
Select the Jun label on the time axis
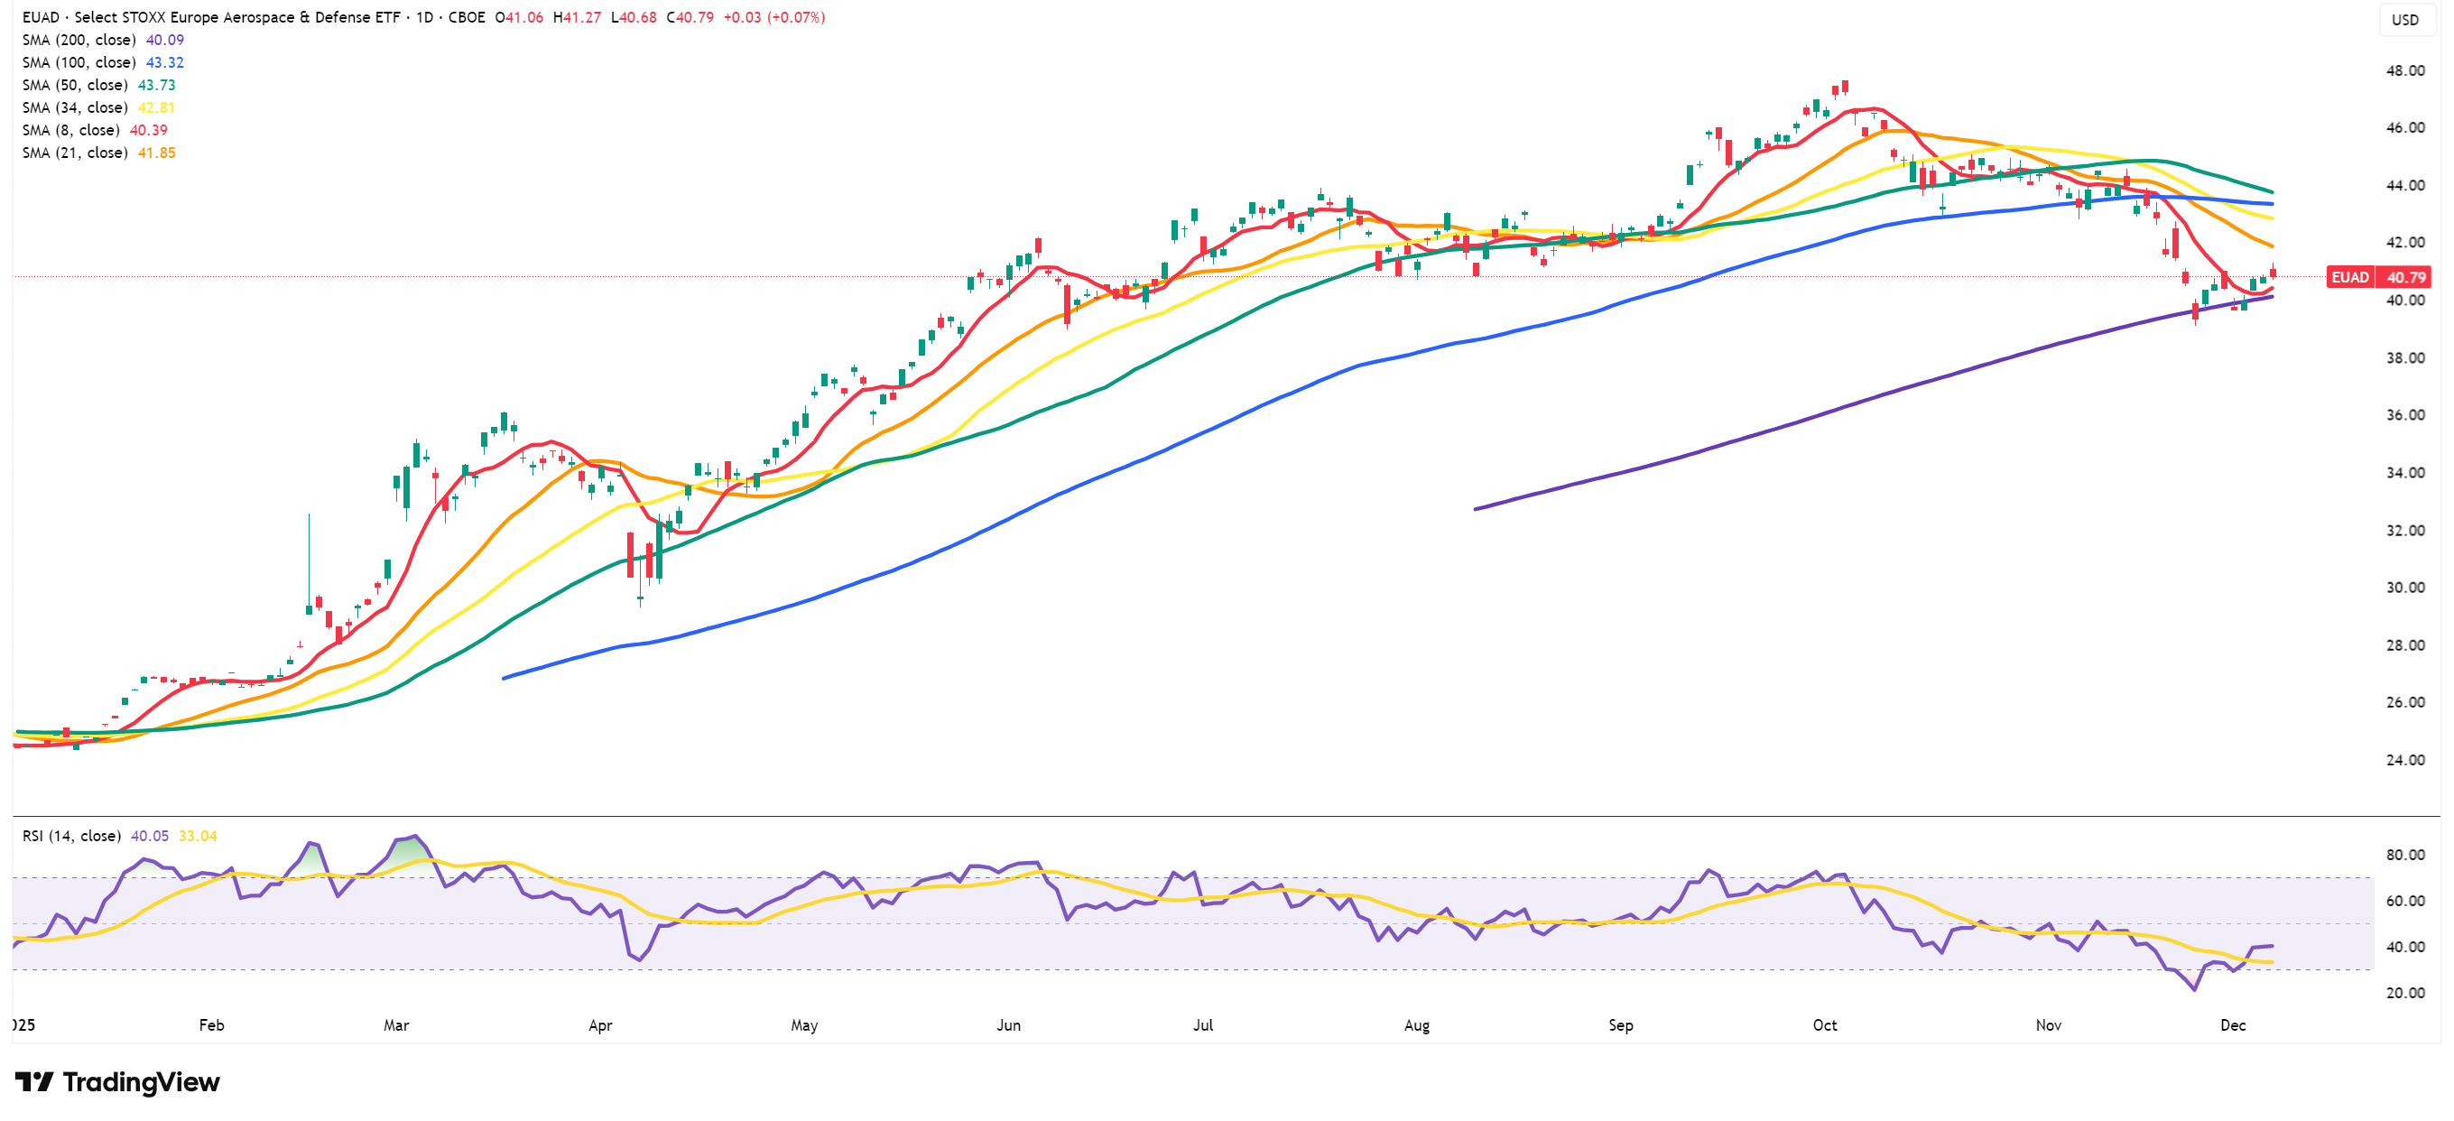[x=1009, y=1025]
